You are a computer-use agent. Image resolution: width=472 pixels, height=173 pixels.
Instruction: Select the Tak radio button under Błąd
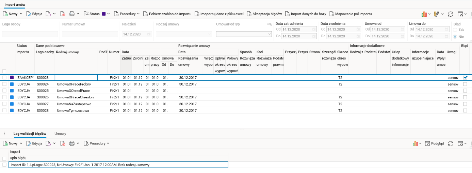[455, 30]
